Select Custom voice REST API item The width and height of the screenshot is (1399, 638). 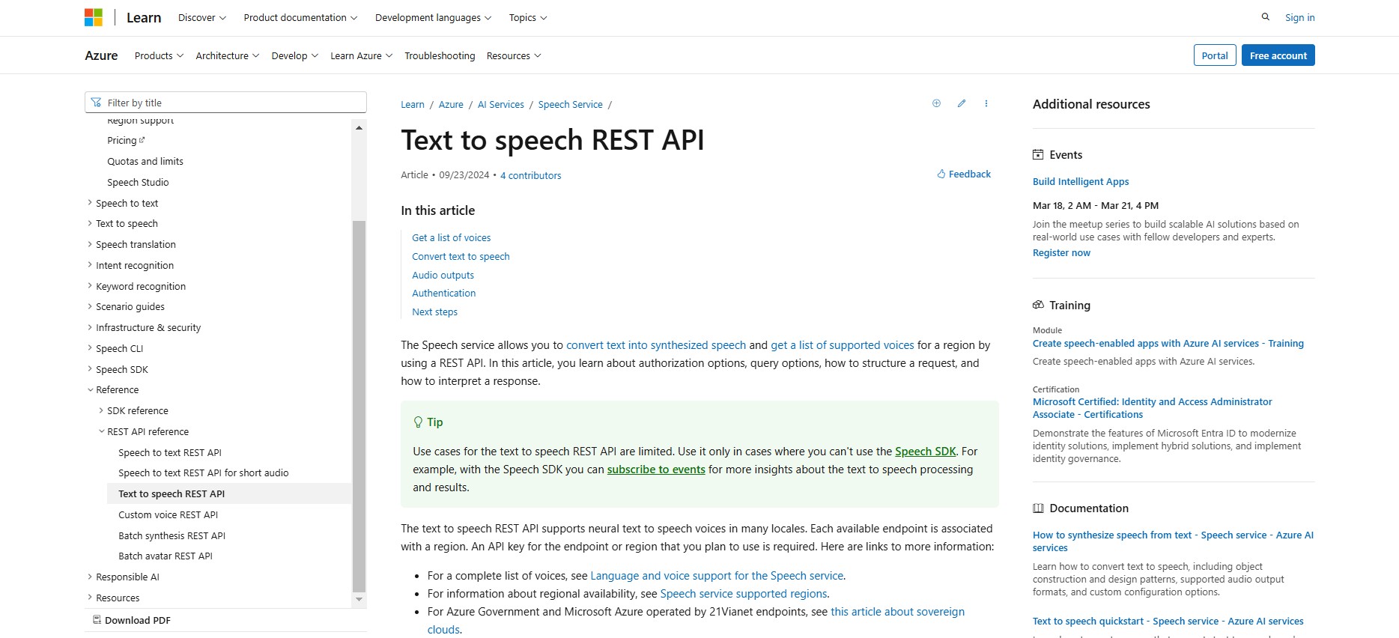click(x=168, y=514)
